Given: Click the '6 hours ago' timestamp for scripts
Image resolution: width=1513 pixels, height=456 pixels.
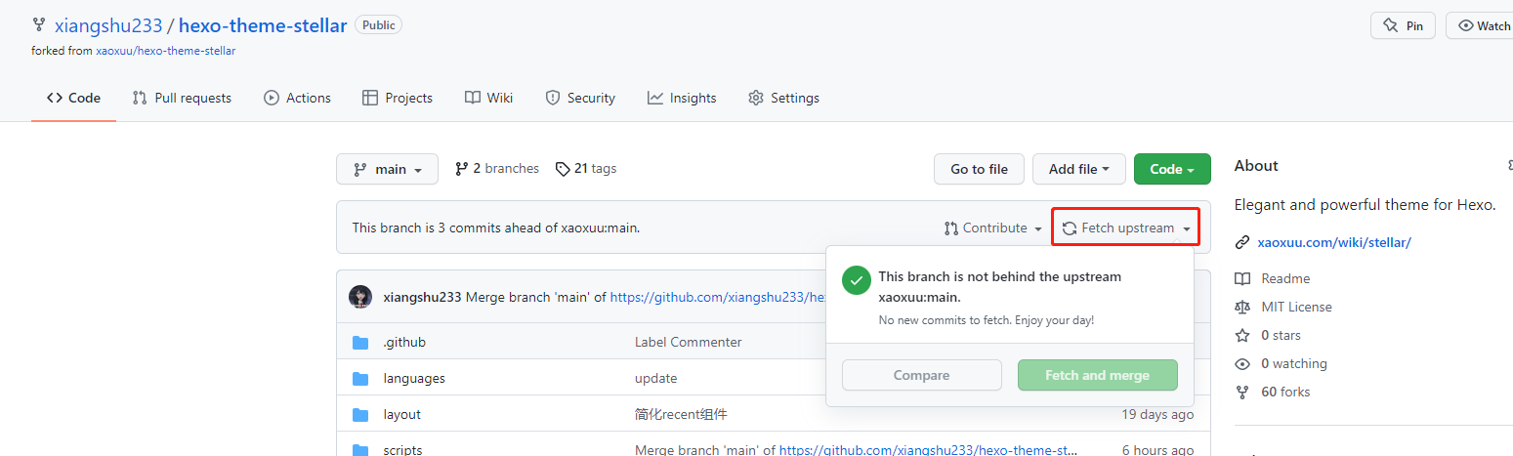Looking at the screenshot, I should tap(1158, 449).
